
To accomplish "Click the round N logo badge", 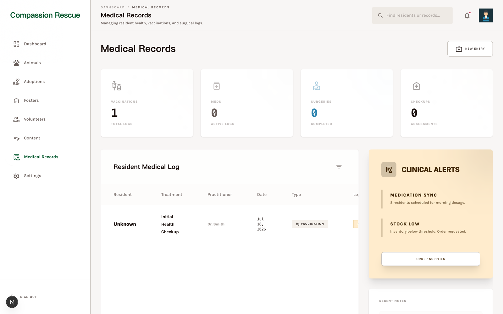I will [12, 302].
